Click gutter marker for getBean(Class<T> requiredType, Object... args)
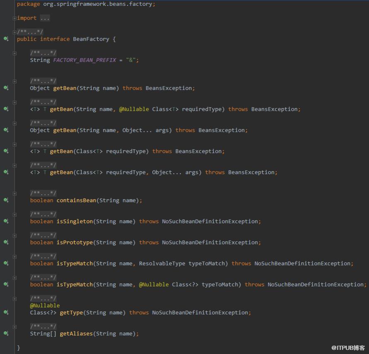Image resolution: width=369 pixels, height=354 pixels. [x=6, y=172]
